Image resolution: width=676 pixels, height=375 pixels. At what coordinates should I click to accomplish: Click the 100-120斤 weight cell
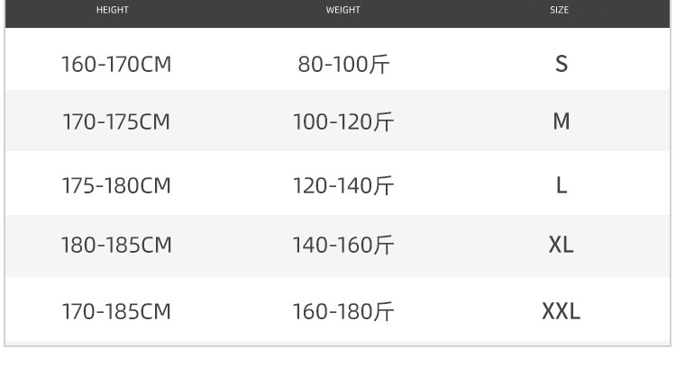[x=343, y=121]
